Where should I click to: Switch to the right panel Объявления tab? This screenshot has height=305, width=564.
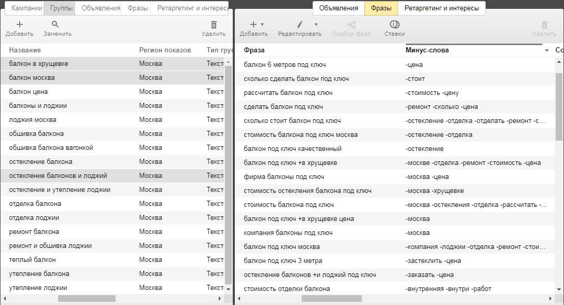(x=339, y=8)
